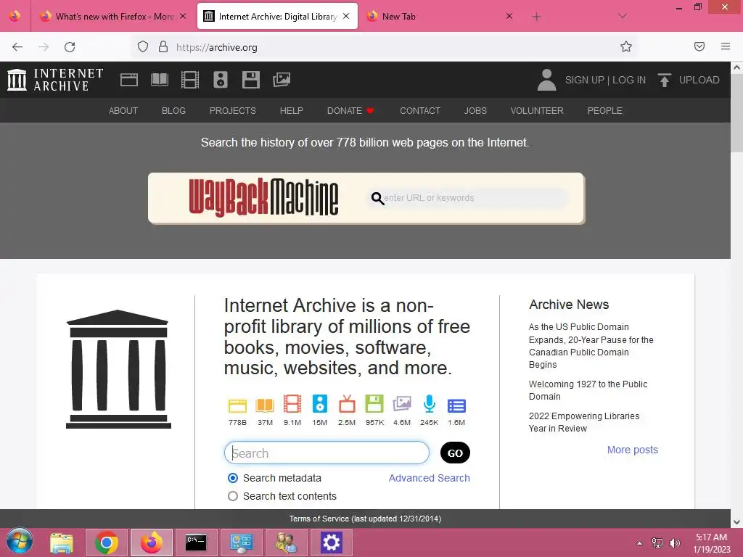
Task: Select Search text contents radio button
Action: (x=233, y=496)
